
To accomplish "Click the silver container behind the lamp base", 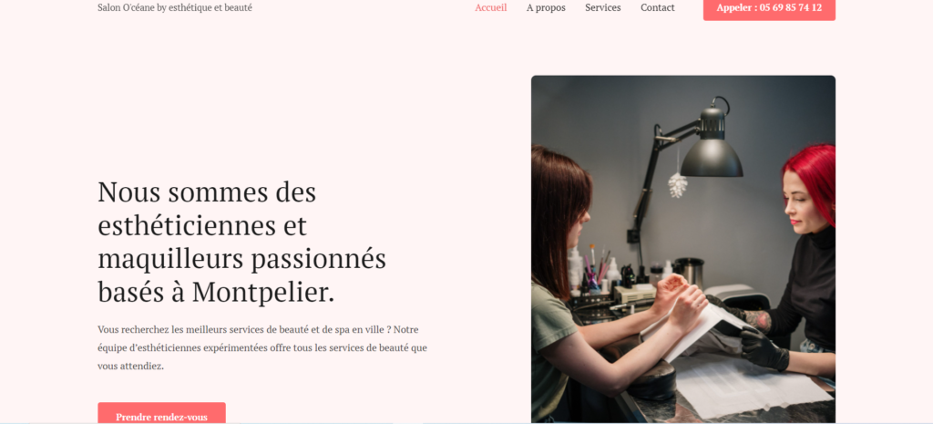I will (689, 271).
